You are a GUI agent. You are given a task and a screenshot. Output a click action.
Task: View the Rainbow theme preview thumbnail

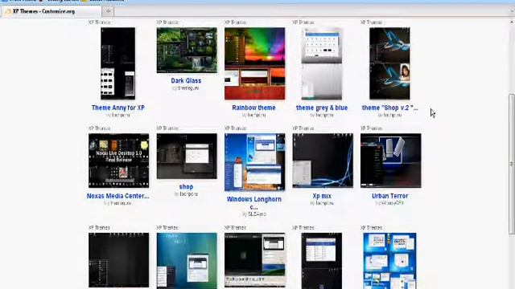255,63
